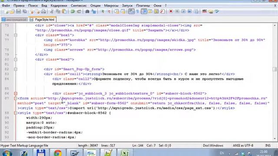The height and width of the screenshot is (156, 278).
Task: Enable synchronized horizontal scrolling
Action: 123,12
